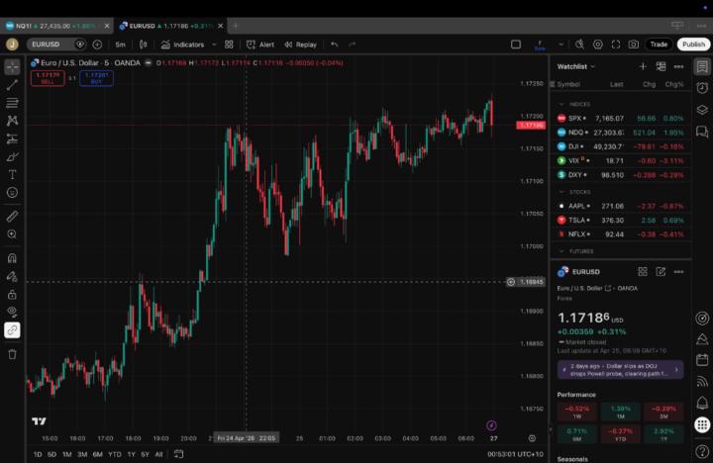Open the help center question icon
The width and height of the screenshot is (713, 463).
pyautogui.click(x=702, y=451)
